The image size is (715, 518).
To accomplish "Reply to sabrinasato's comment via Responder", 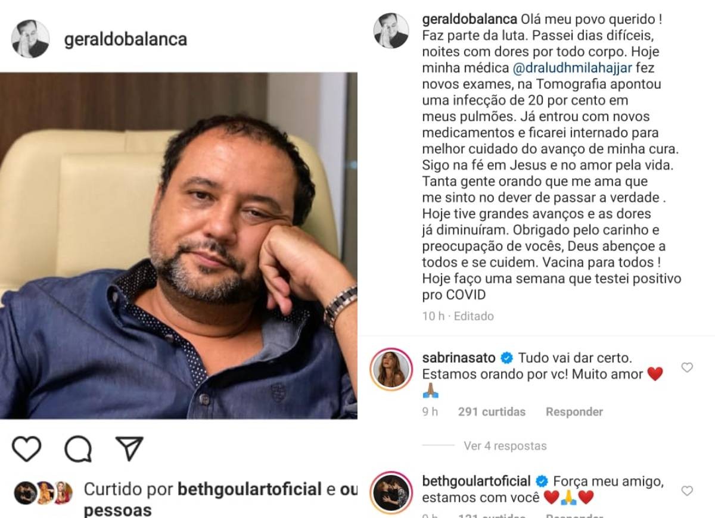I will [574, 411].
